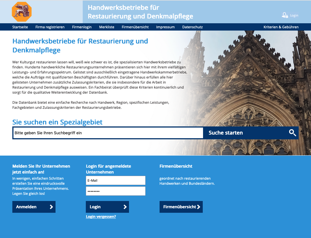Click heading Melden Sie Ihr Unternehmen jetzt einfach an!
Image resolution: width=311 pixels, height=238 pixels.
[x=41, y=169]
